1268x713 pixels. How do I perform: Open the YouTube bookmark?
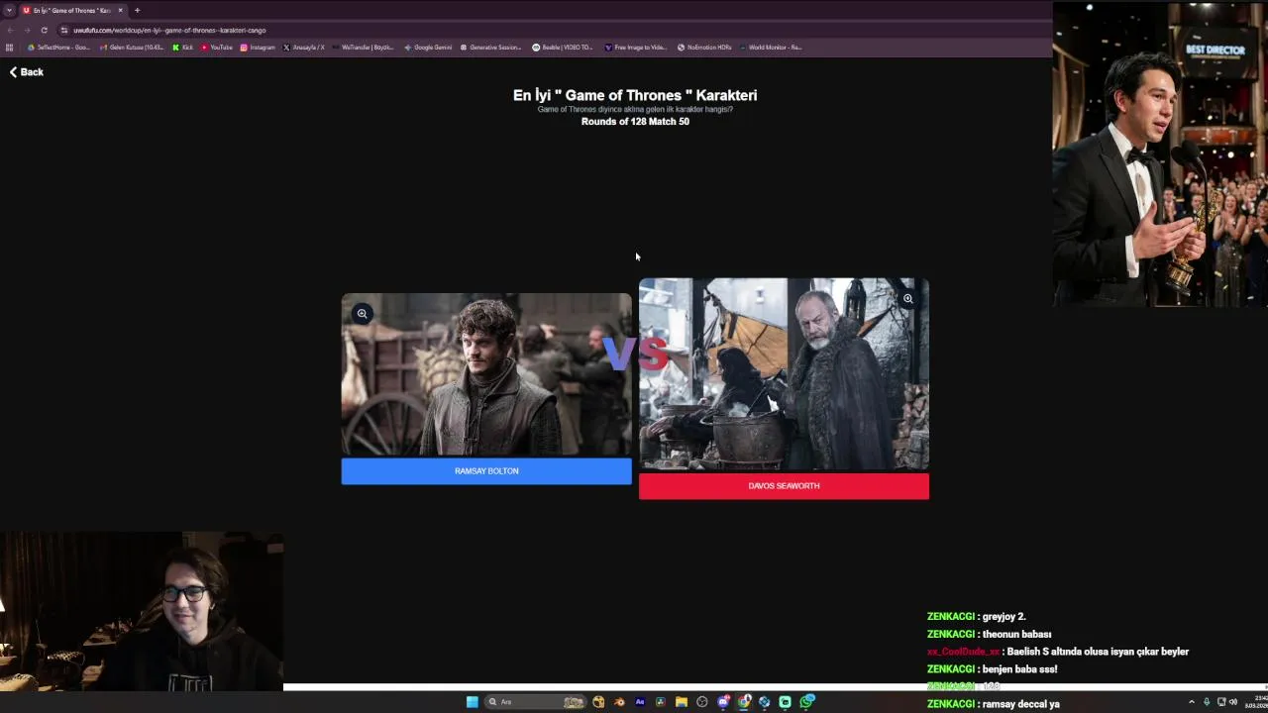[x=217, y=47]
